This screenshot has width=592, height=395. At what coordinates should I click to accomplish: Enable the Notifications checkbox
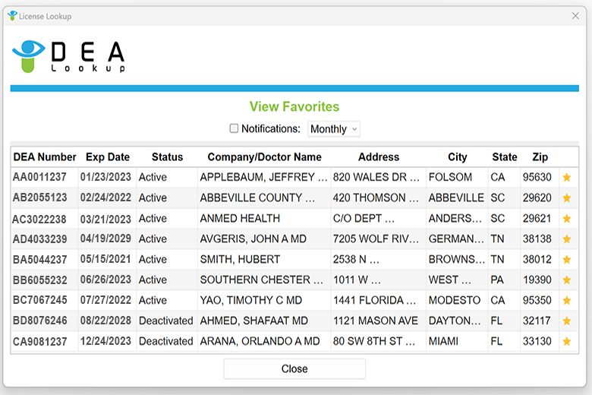click(234, 128)
